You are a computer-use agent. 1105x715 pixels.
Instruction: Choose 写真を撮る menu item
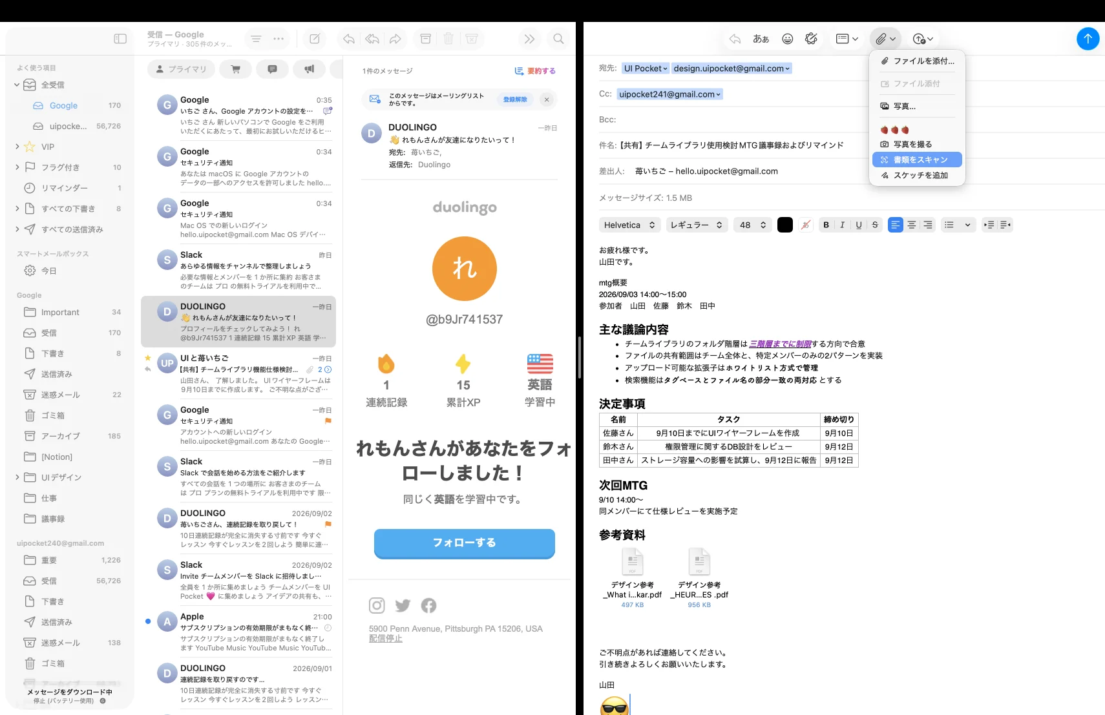pos(917,144)
